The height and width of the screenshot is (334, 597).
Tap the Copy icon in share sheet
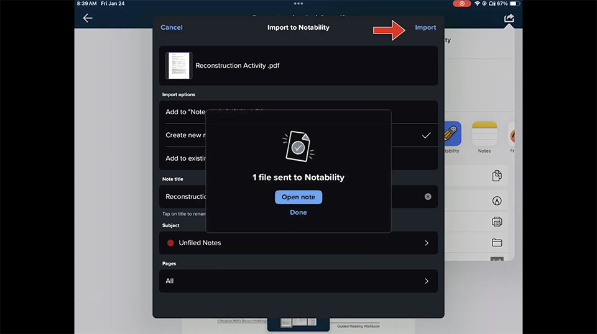(497, 176)
